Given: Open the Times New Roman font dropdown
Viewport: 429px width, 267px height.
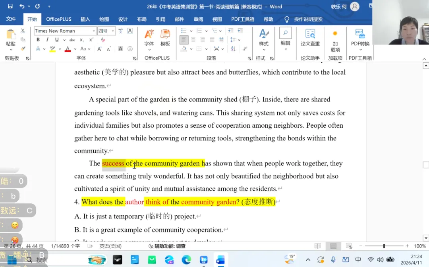Looking at the screenshot, I should 94,31.
